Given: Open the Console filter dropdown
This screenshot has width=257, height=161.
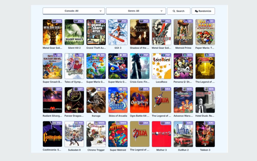Looking at the screenshot, I should coord(74,11).
